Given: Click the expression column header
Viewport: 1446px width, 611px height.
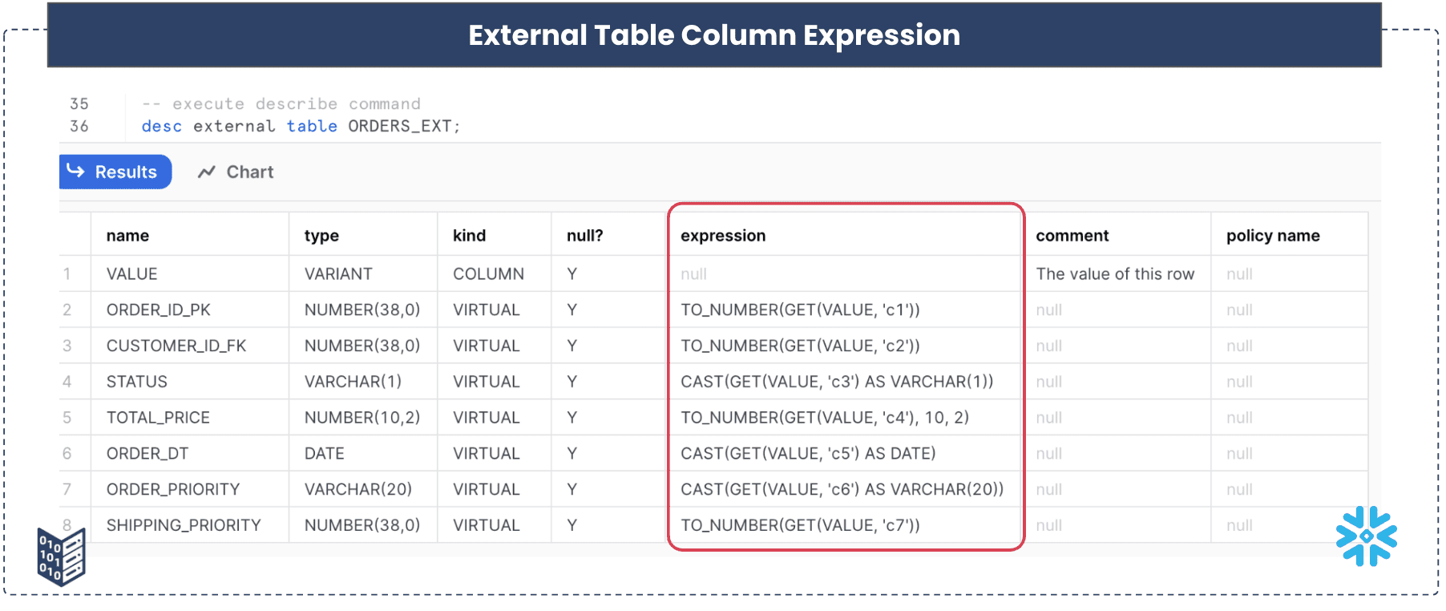Looking at the screenshot, I should tap(723, 236).
